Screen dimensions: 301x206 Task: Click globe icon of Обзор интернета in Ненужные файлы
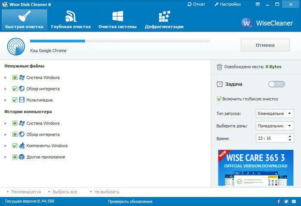pyautogui.click(x=21, y=89)
